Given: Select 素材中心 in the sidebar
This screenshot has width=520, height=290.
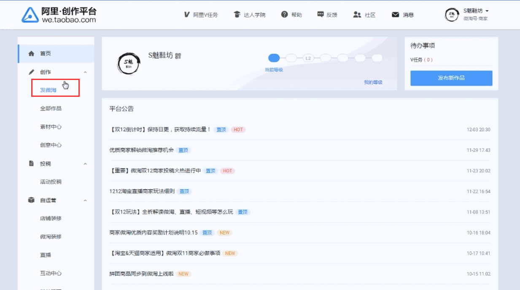Looking at the screenshot, I should (x=51, y=127).
